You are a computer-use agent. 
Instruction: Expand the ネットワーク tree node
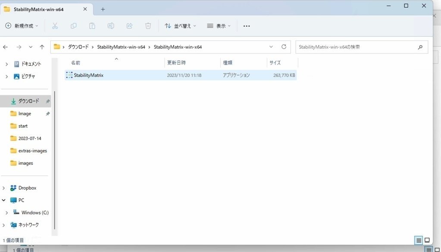[x=3, y=225]
